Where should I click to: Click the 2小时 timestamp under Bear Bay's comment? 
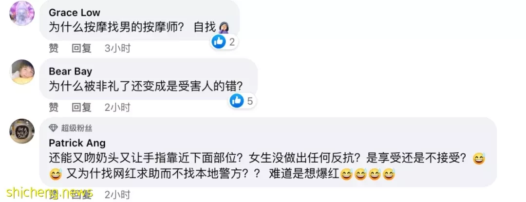(x=117, y=108)
